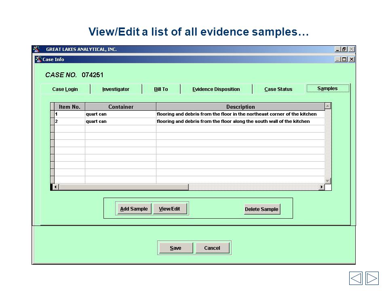
Task: Click the Description column header
Action: point(240,107)
